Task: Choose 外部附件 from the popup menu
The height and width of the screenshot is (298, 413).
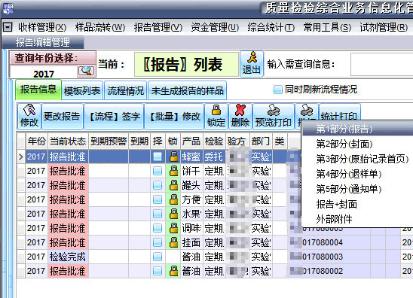Action: pyautogui.click(x=358, y=219)
